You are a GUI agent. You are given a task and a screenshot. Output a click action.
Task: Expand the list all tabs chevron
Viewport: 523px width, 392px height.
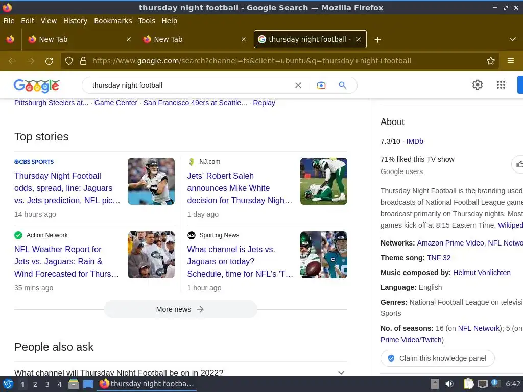click(513, 39)
